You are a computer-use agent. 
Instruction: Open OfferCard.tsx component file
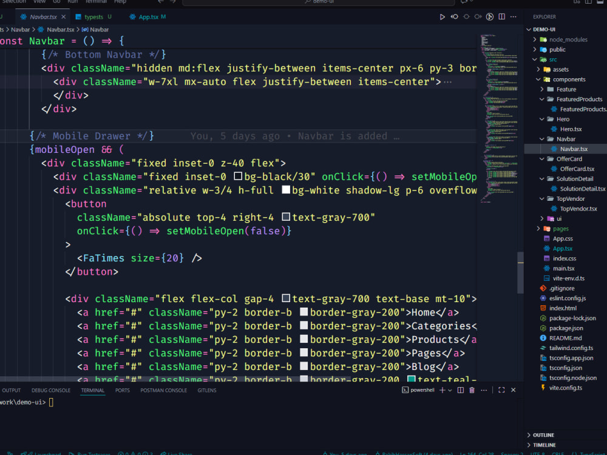577,169
